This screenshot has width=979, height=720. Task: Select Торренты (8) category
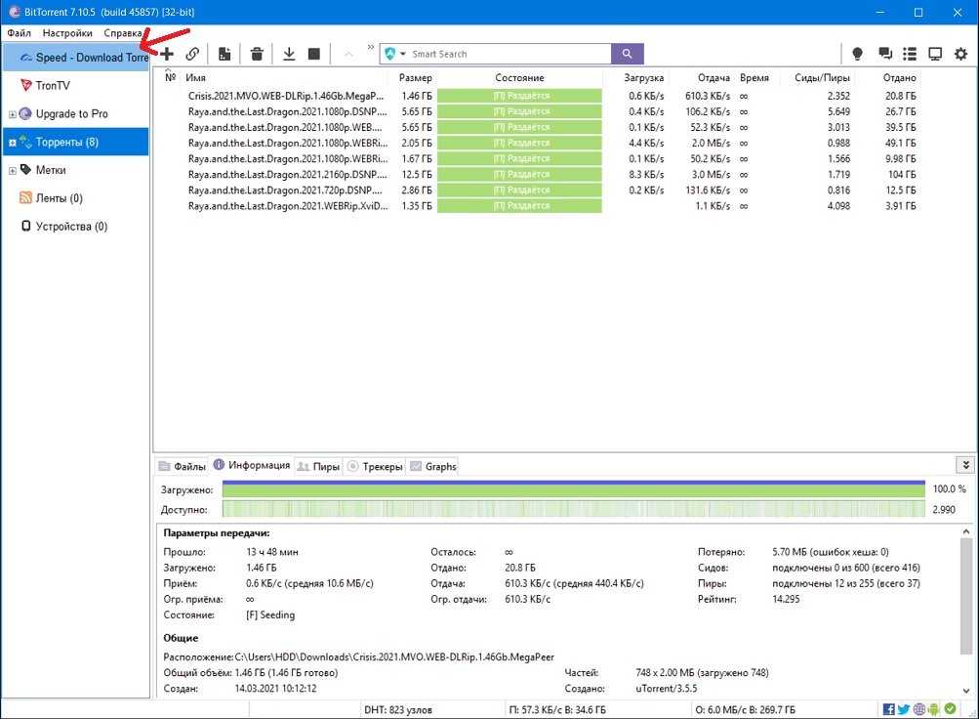click(75, 142)
